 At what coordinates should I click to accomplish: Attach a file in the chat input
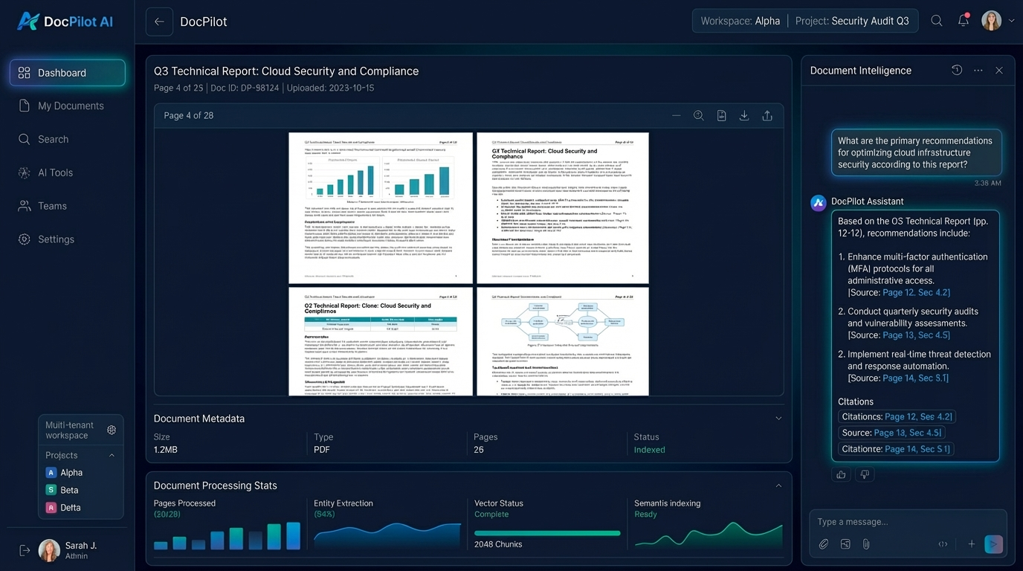point(824,544)
